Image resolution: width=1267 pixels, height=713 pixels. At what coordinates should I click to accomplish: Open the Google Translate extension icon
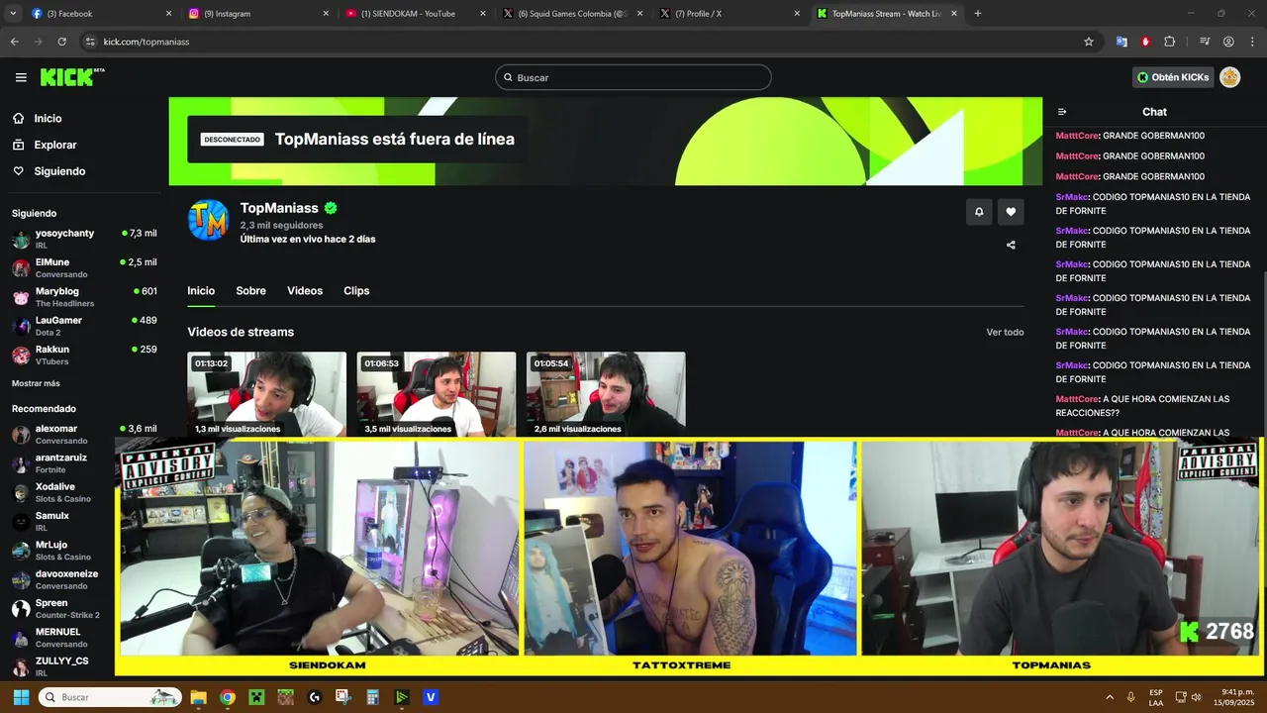click(1121, 42)
